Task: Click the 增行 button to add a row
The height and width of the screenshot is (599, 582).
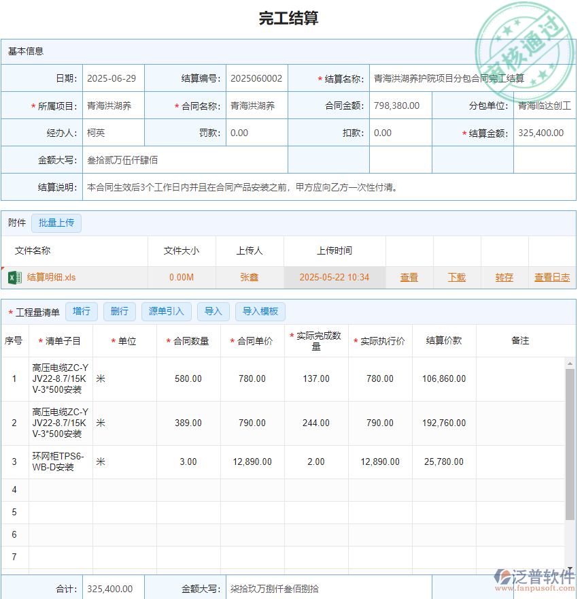Action: [x=82, y=311]
